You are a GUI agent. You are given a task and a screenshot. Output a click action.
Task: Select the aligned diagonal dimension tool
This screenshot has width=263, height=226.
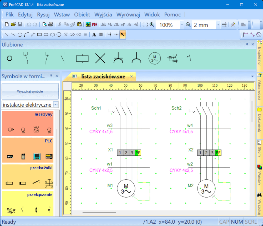252,35
